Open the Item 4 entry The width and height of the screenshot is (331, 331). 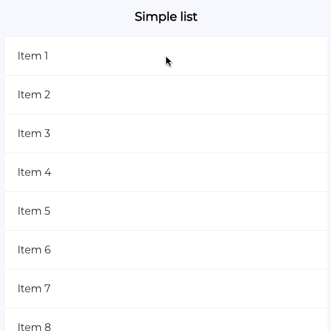[166, 173]
